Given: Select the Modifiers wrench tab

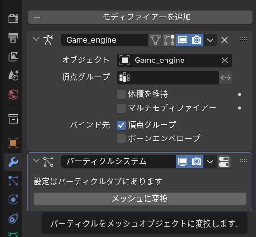Looking at the screenshot, I should pos(13,162).
